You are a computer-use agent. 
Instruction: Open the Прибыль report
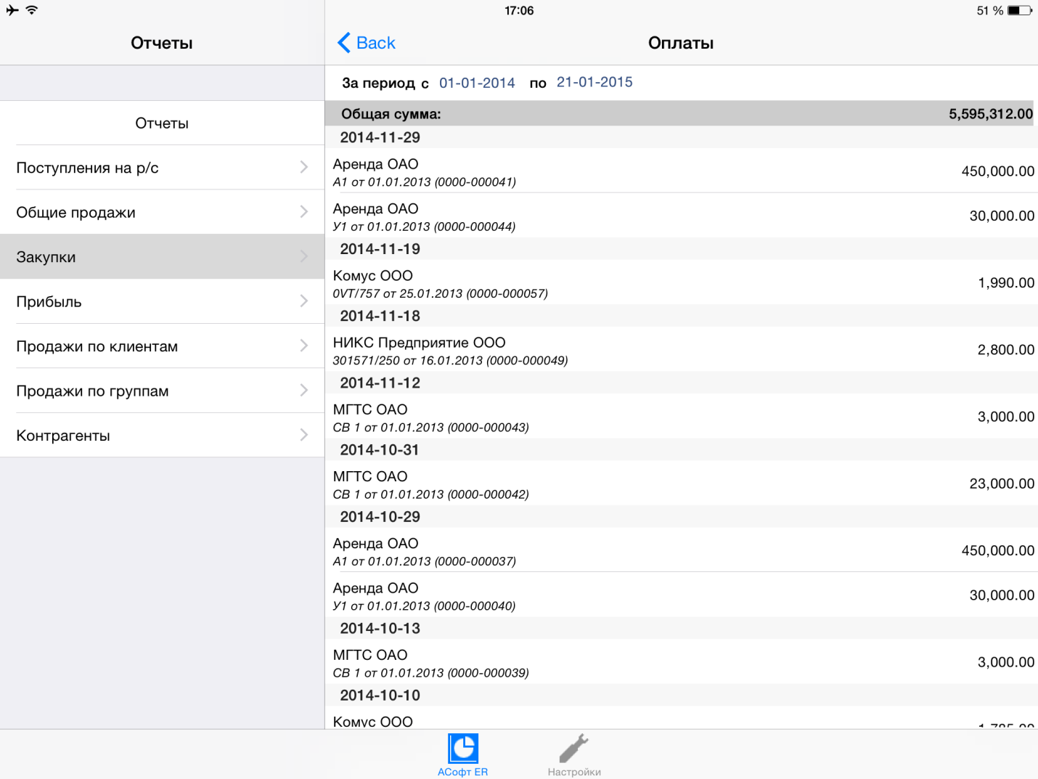click(162, 301)
